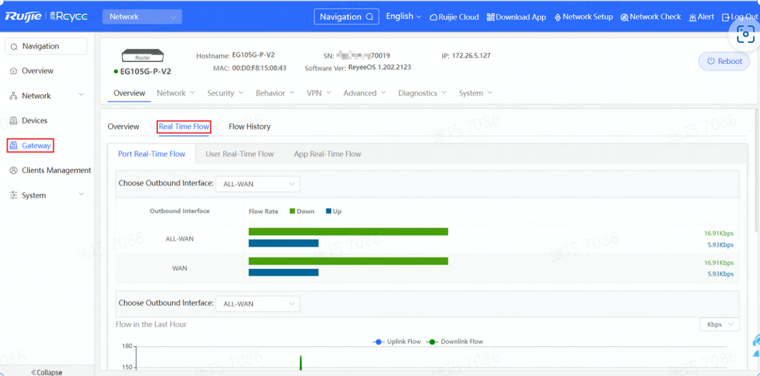This screenshot has width=760, height=376.
Task: Open Network Setup from top bar
Action: click(583, 17)
